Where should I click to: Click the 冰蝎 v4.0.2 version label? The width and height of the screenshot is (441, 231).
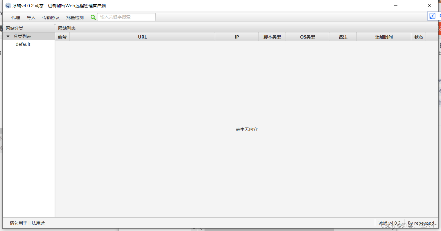click(x=390, y=223)
